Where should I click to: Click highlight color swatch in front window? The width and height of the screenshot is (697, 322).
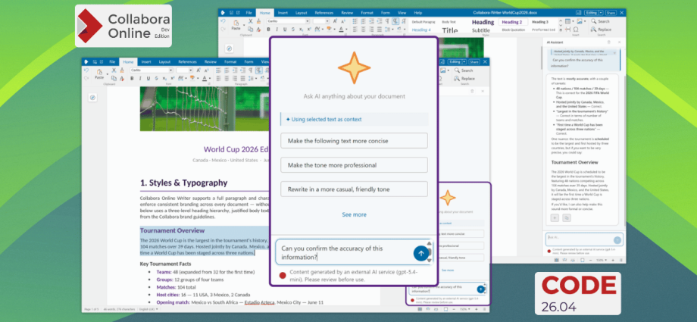point(192,78)
